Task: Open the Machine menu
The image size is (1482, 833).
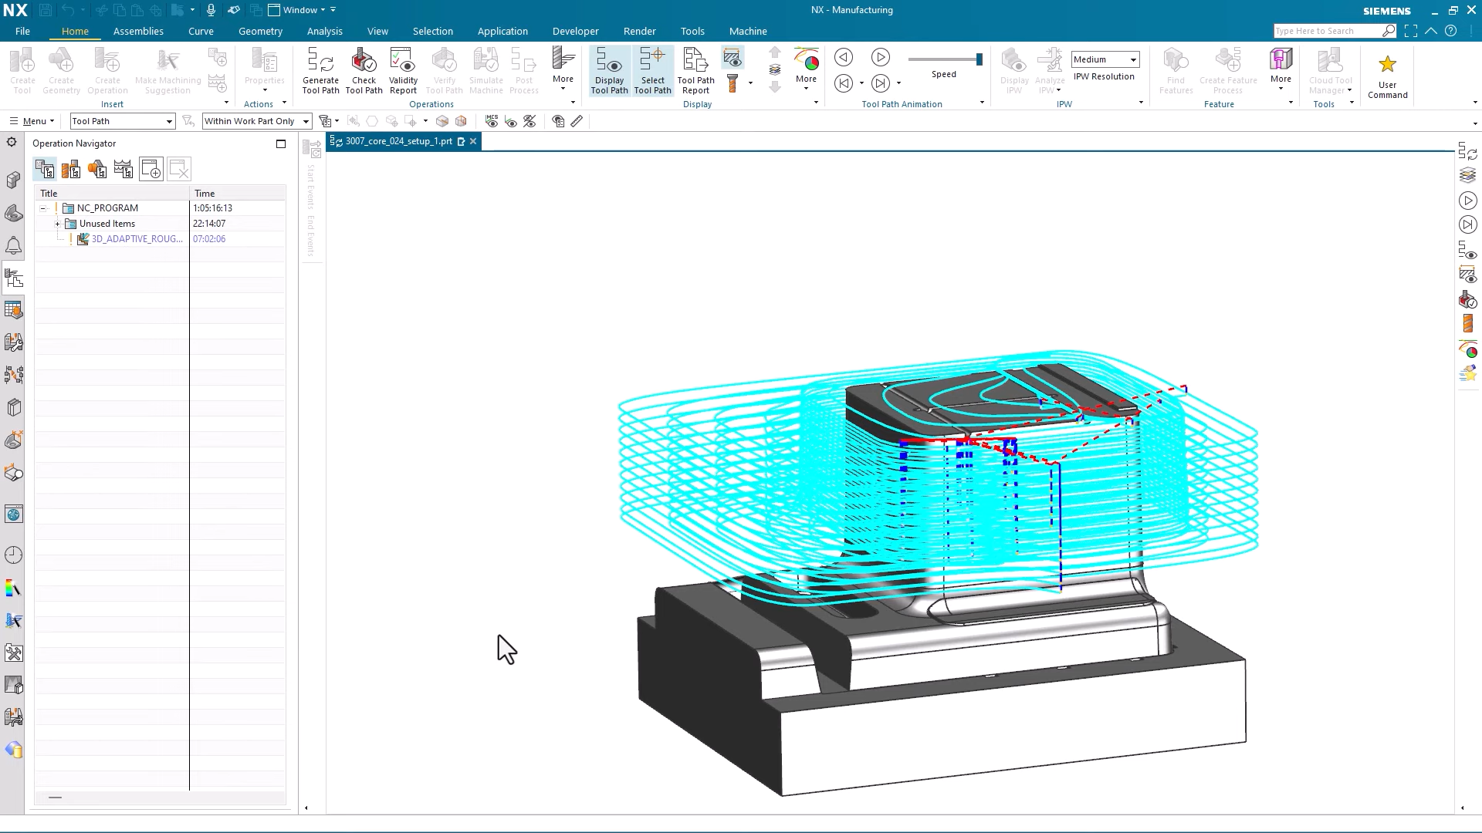Action: click(747, 31)
